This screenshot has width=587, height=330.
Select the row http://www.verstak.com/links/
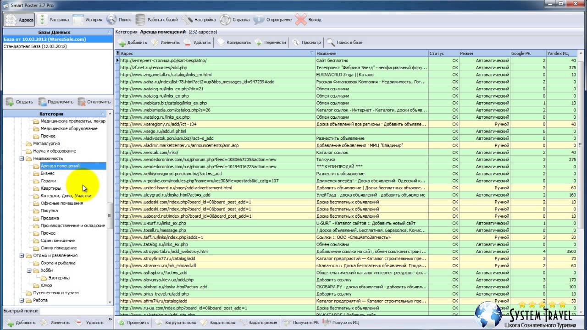click(x=346, y=152)
